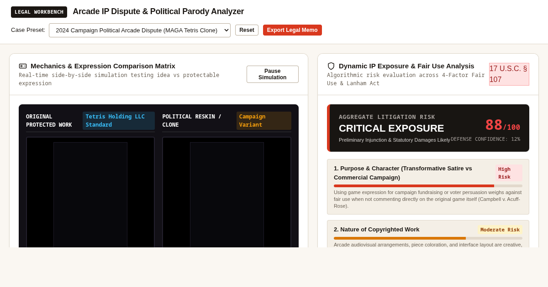Click the High Risk badge
The image size is (548, 287).
pyautogui.click(x=509, y=173)
